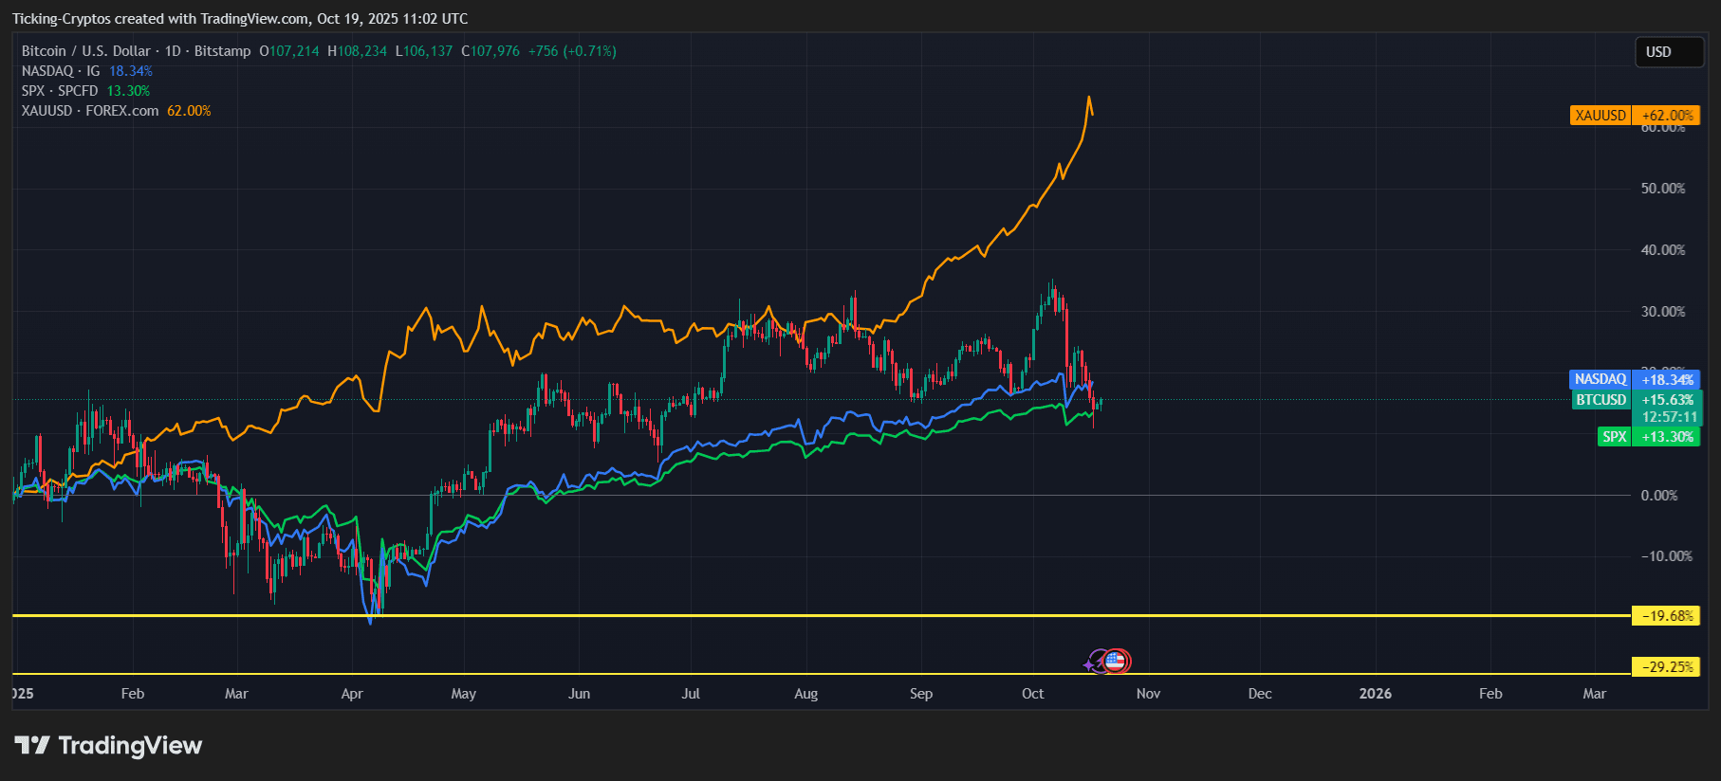1721x781 pixels.
Task: Click the 50.00% price axis level
Action: [1662, 189]
